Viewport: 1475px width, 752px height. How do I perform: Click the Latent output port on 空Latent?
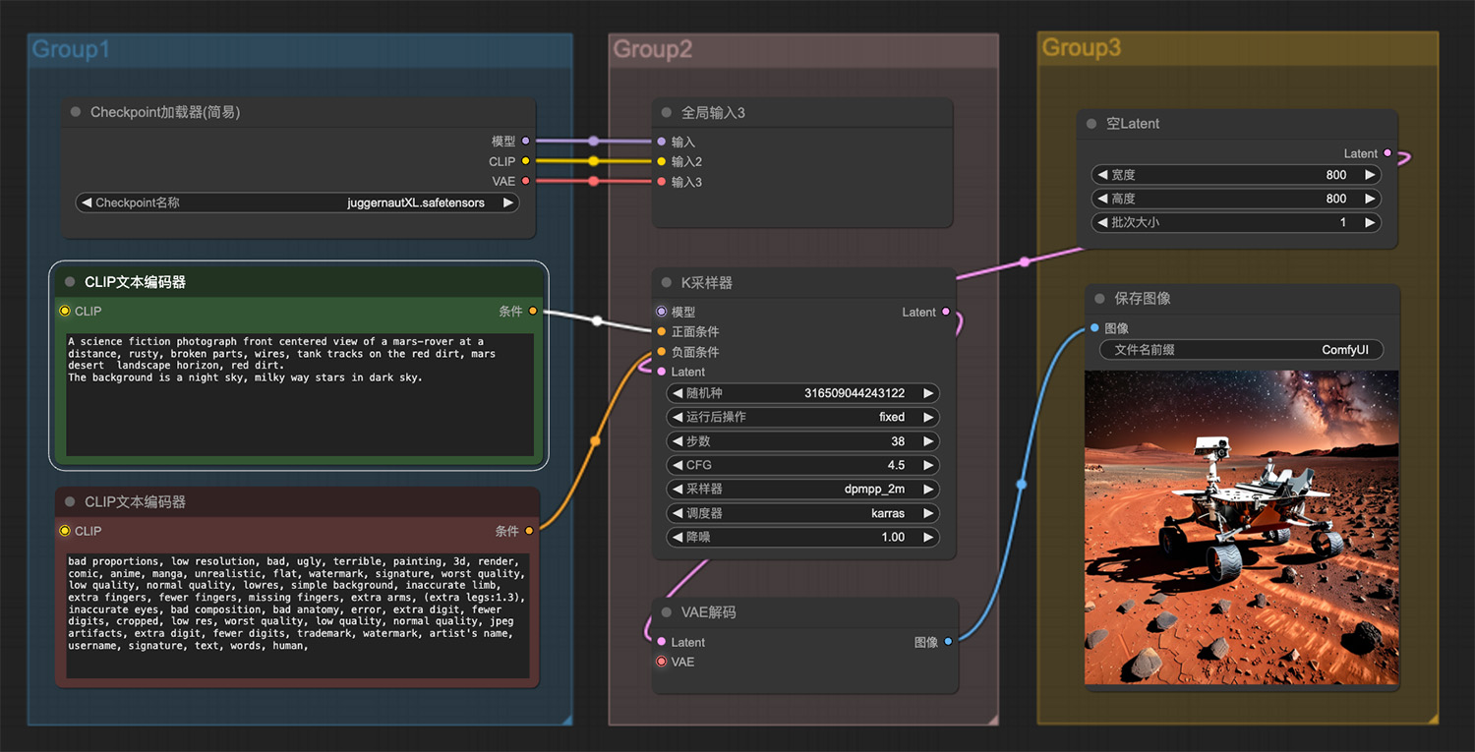tap(1387, 153)
